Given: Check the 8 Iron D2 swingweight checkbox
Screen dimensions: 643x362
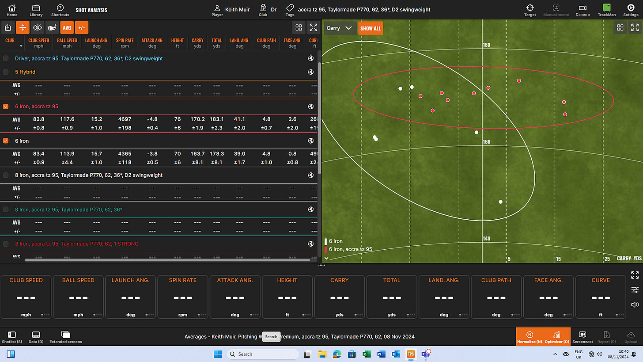Looking at the screenshot, I should pyautogui.click(x=6, y=175).
